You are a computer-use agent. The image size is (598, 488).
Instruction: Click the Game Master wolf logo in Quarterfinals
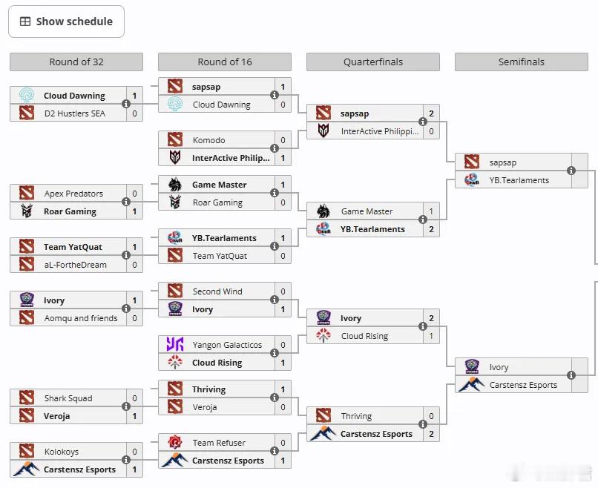coord(323,211)
